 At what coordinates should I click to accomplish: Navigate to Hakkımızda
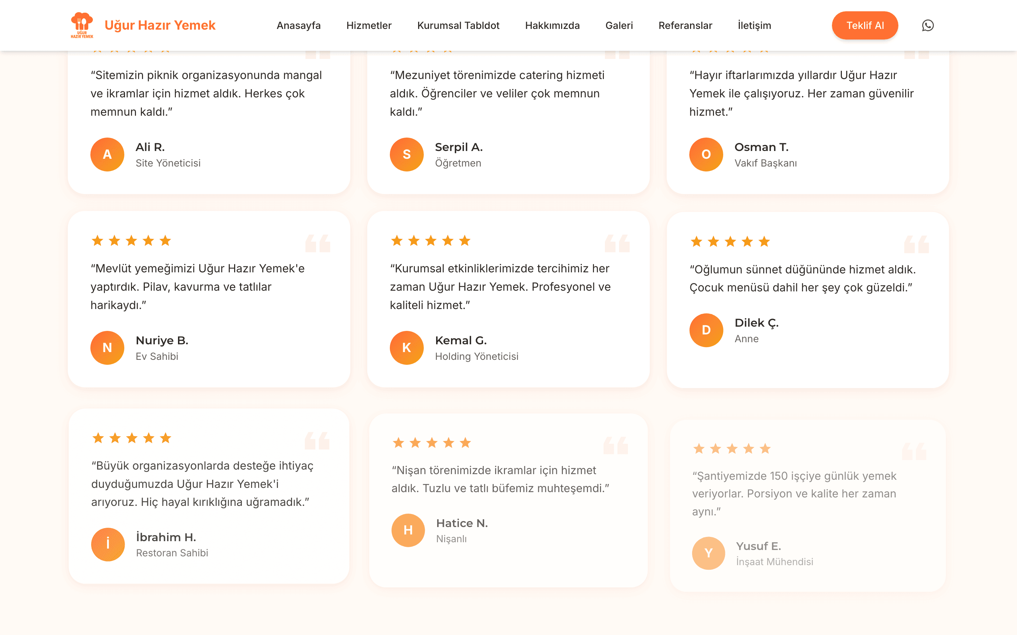click(552, 26)
